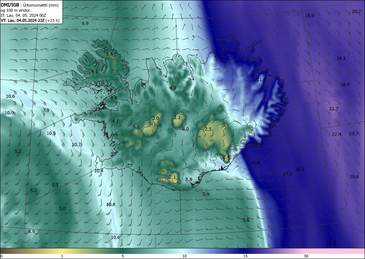Click the 15 tick label on the color scale

[245, 256]
